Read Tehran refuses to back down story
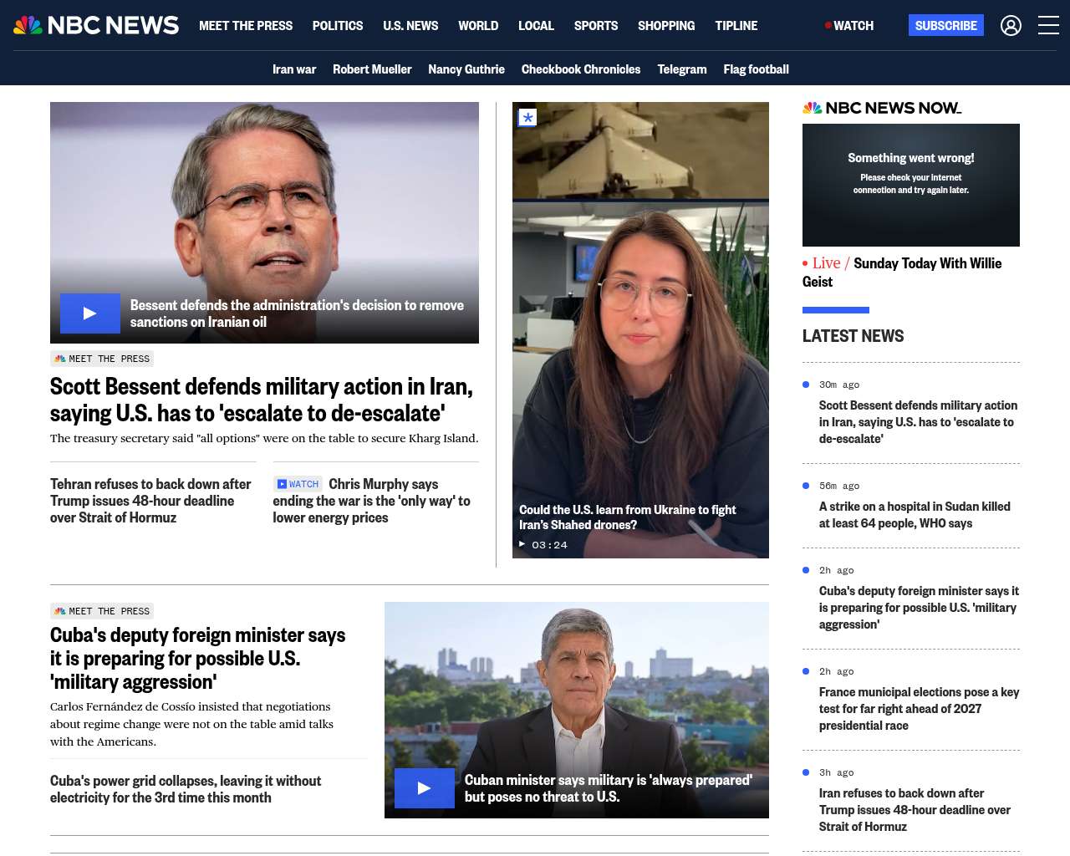Viewport: 1070px width, 856px height. 150,501
